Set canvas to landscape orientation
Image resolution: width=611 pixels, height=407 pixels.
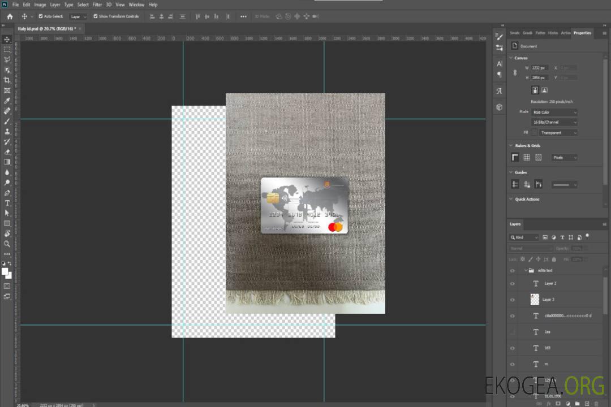pos(544,90)
